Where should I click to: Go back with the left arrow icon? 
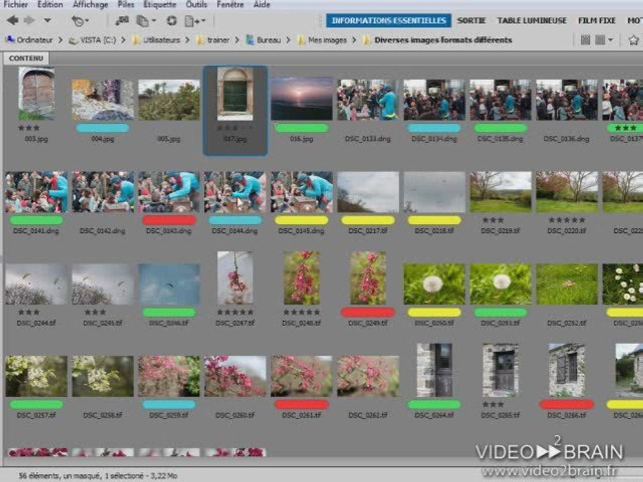click(x=13, y=20)
